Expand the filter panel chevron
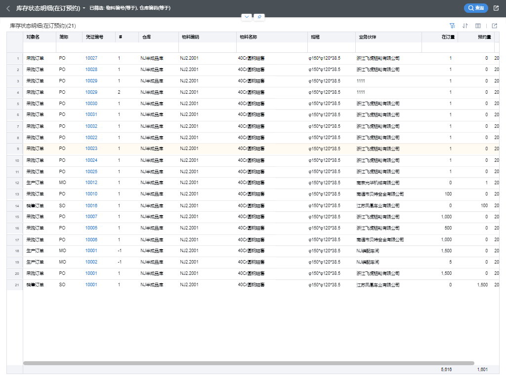 247,17
